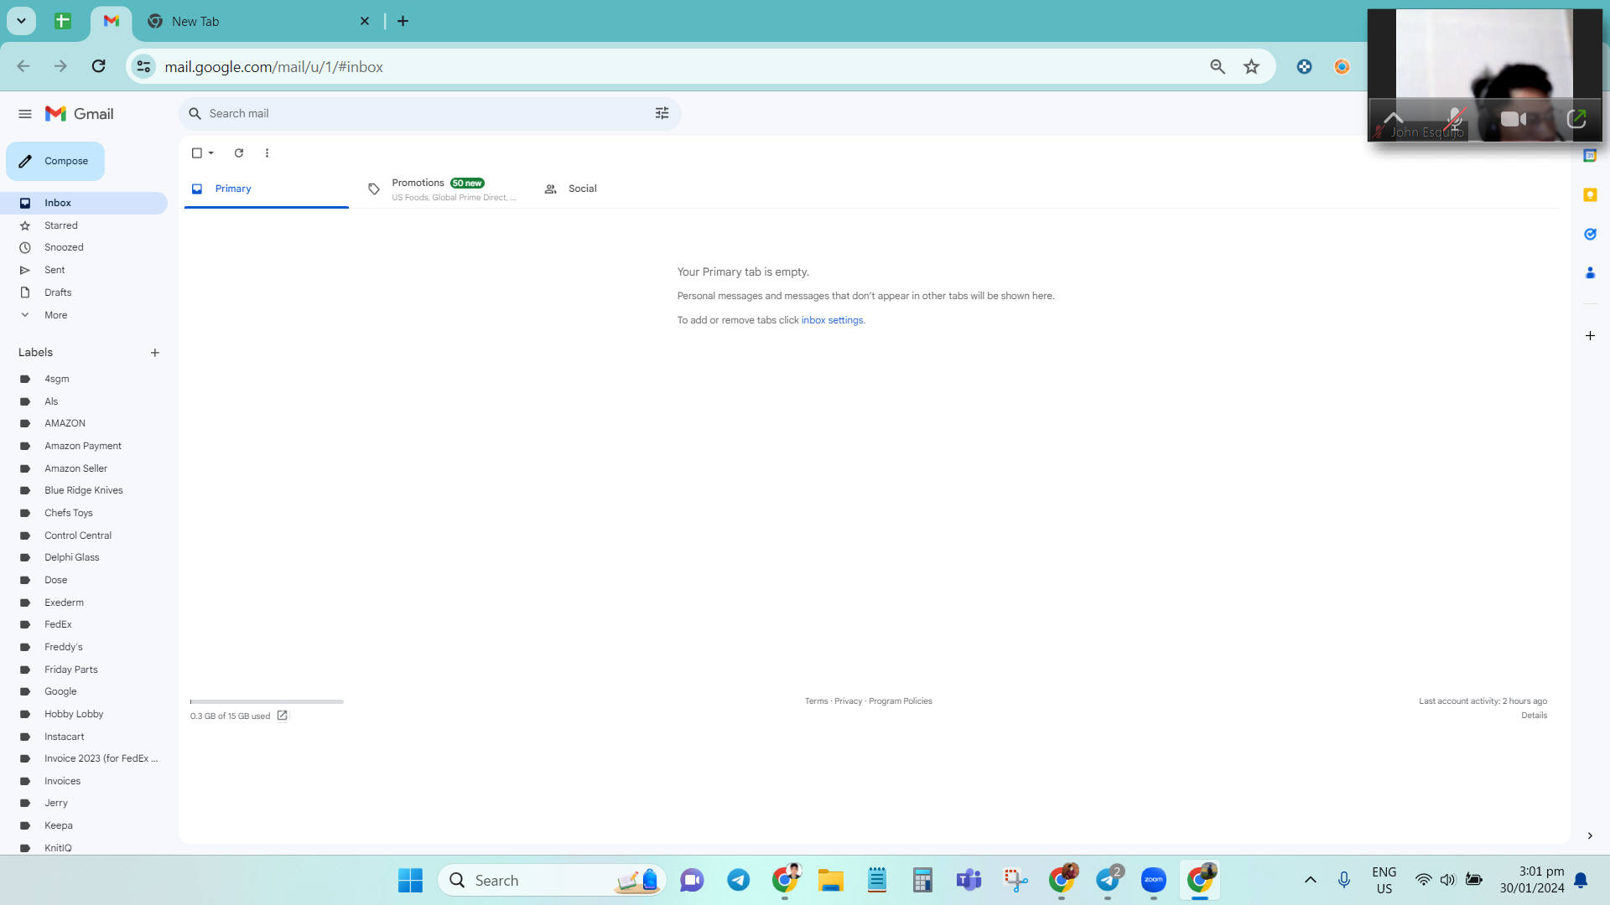Go back in browser history
The image size is (1610, 905).
click(x=23, y=66)
